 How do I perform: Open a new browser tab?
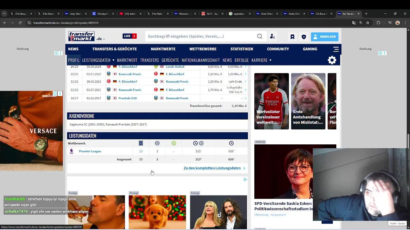[366, 14]
